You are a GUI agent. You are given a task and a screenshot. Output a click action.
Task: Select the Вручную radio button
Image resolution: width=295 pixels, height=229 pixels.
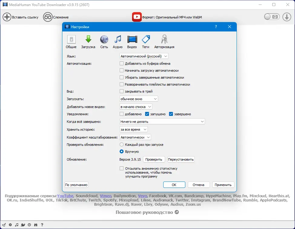point(122,152)
